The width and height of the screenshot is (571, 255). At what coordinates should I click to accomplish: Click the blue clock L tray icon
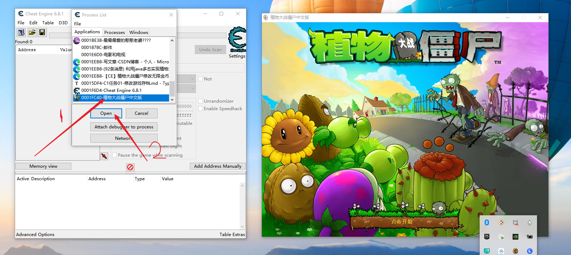coord(529,251)
